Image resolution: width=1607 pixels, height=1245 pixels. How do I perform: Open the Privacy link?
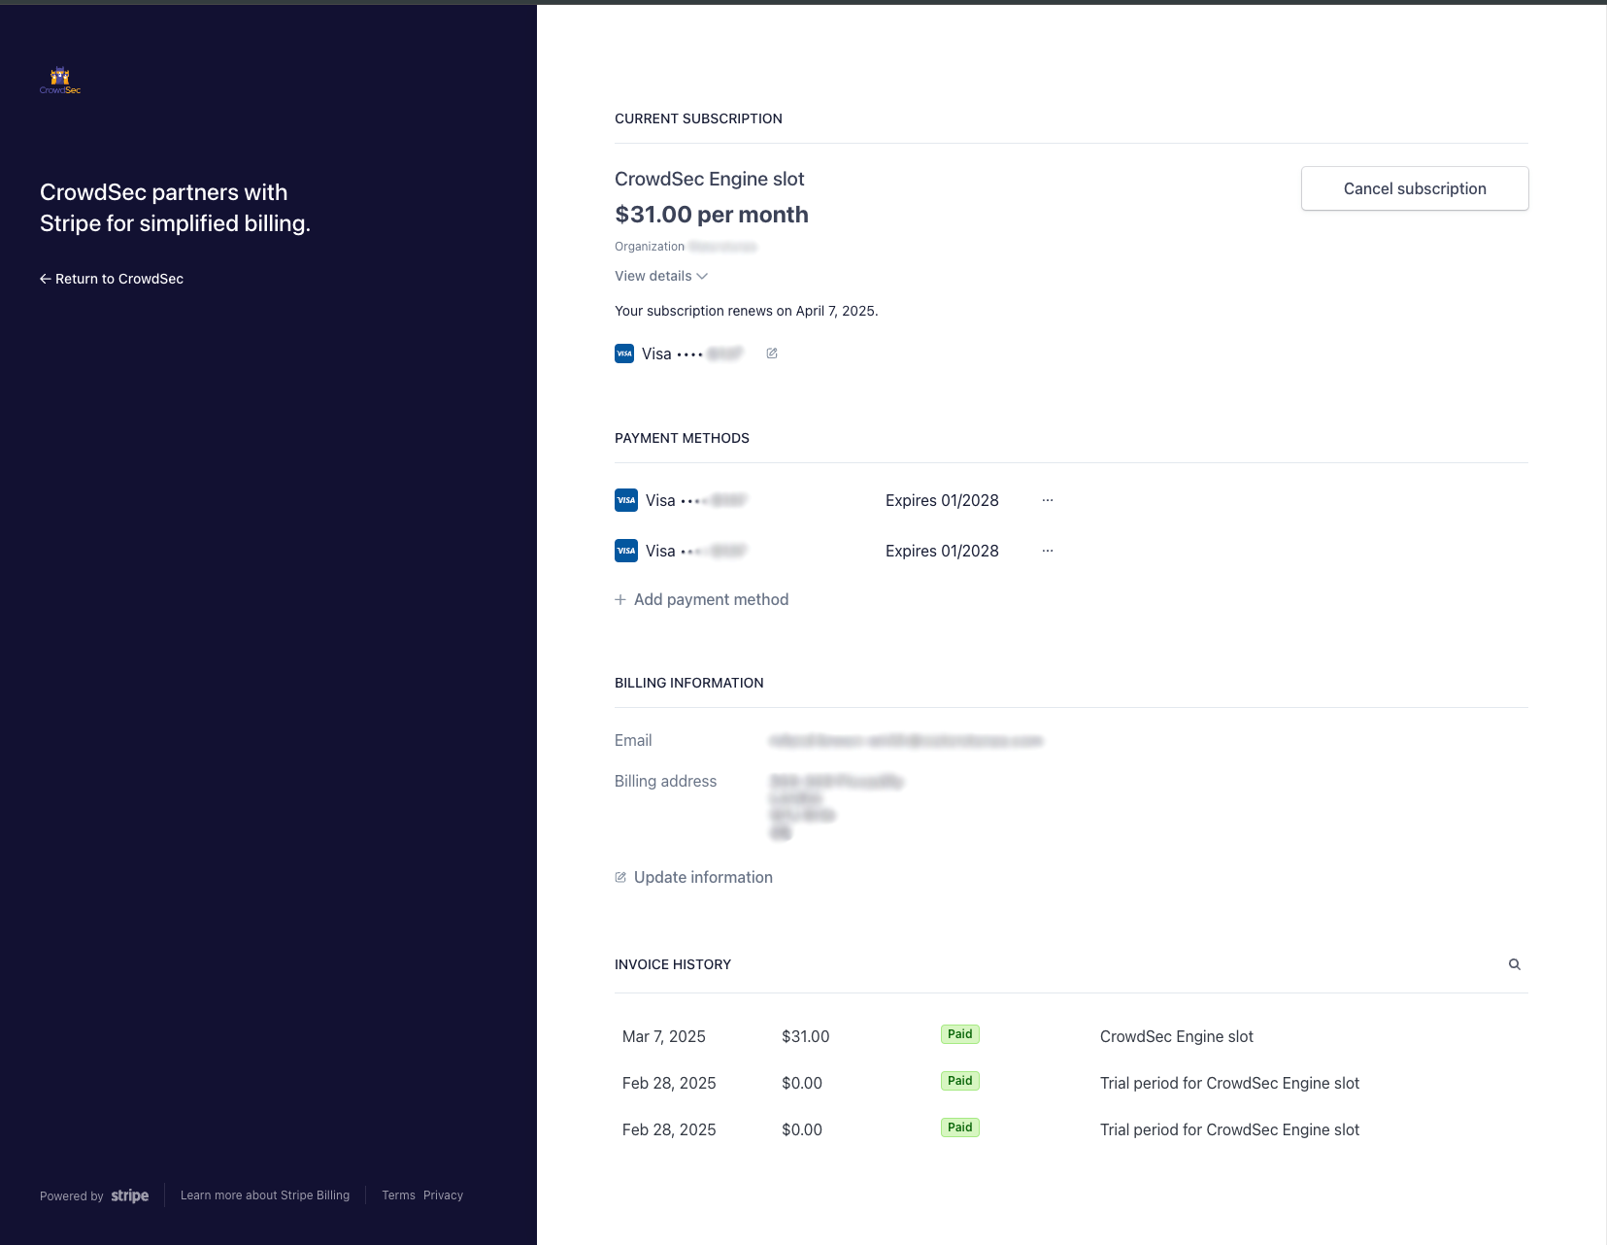click(x=443, y=1195)
